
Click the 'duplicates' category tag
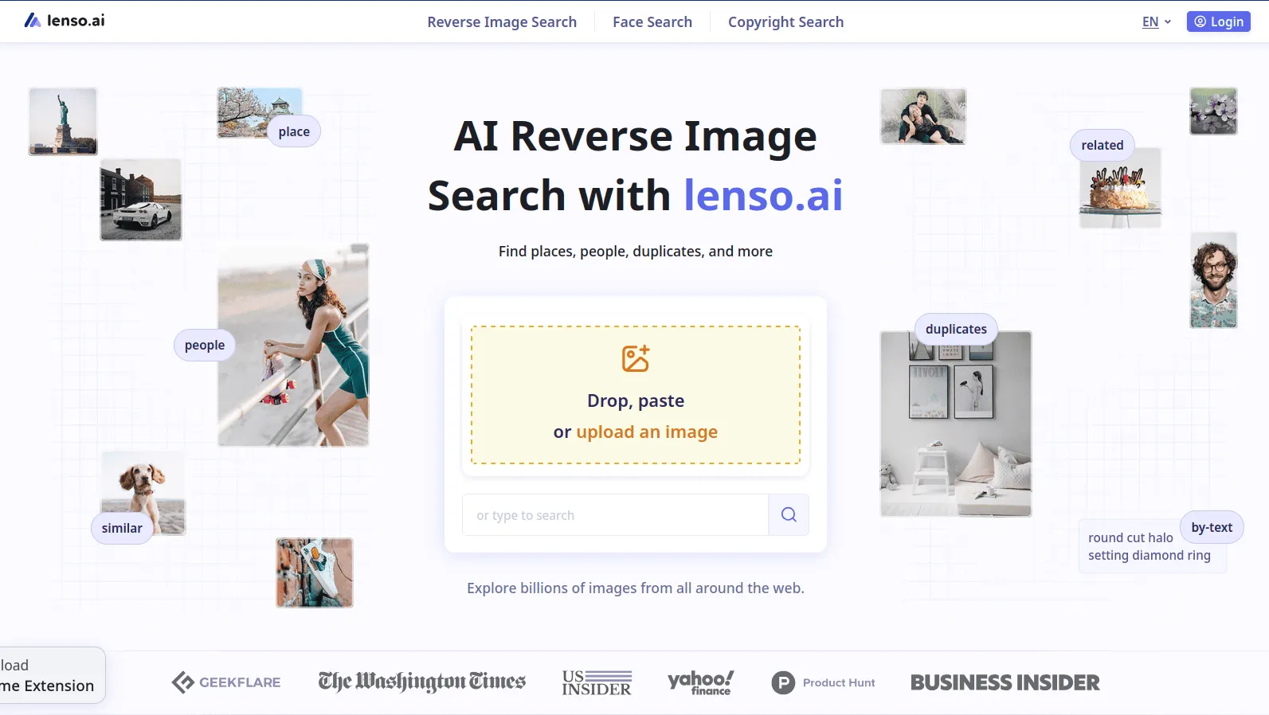[956, 329]
